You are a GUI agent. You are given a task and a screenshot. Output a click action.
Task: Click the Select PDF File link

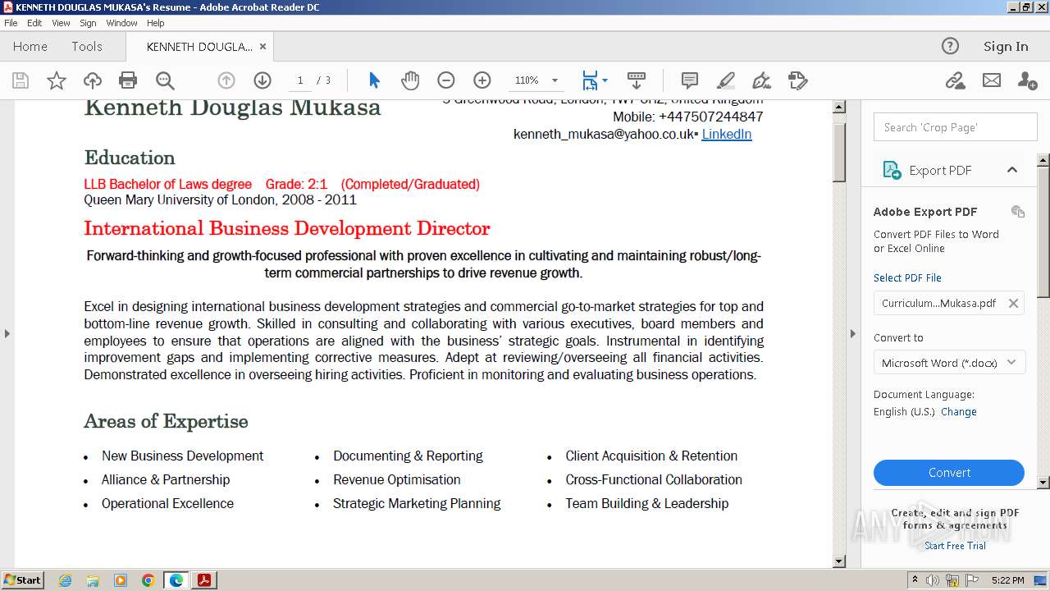coord(907,277)
